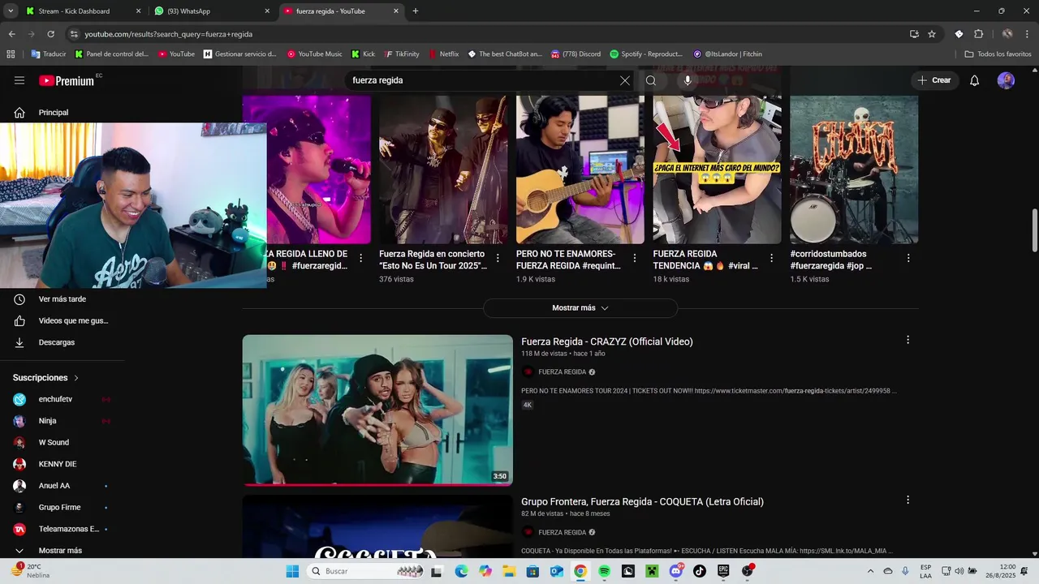Open options for Fuerza Regida en concierto short

point(498,258)
